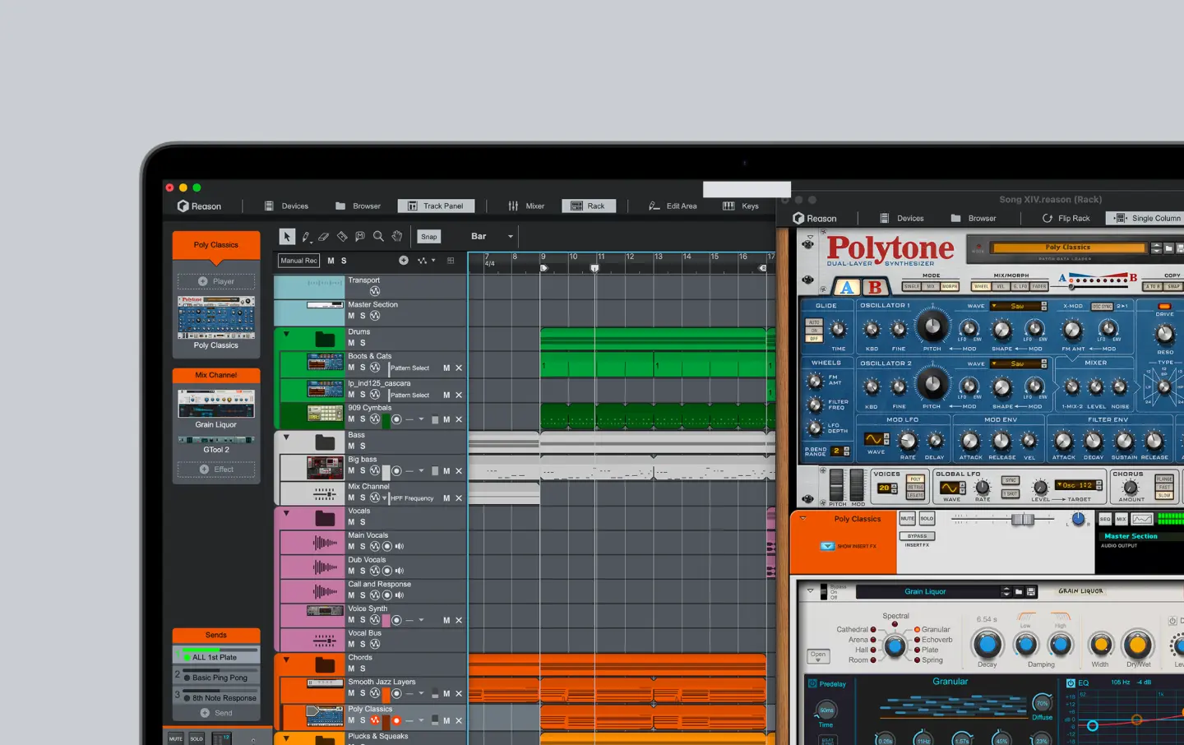Image resolution: width=1184 pixels, height=745 pixels.
Task: Enable record on Dub Vocals track
Action: pos(387,571)
